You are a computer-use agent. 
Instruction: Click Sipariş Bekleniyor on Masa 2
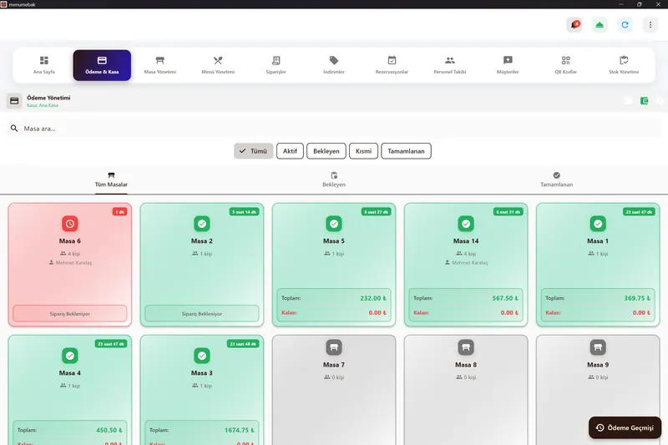(x=202, y=313)
